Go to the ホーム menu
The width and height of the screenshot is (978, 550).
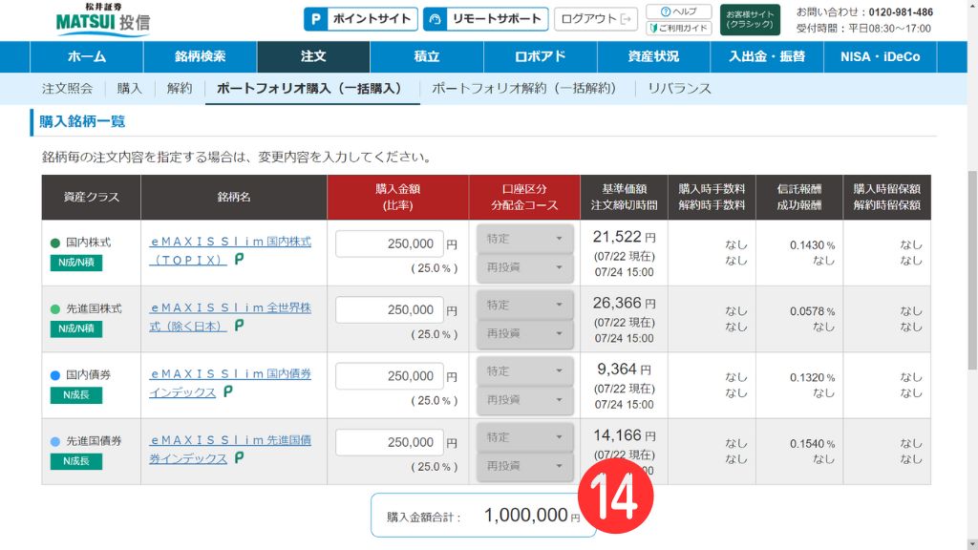[x=87, y=56]
